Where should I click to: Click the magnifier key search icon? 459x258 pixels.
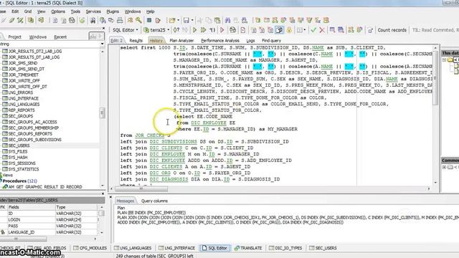(138, 20)
